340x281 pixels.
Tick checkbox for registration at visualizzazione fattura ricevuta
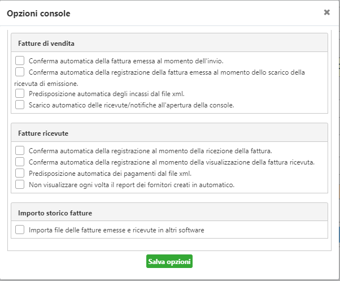click(x=20, y=162)
